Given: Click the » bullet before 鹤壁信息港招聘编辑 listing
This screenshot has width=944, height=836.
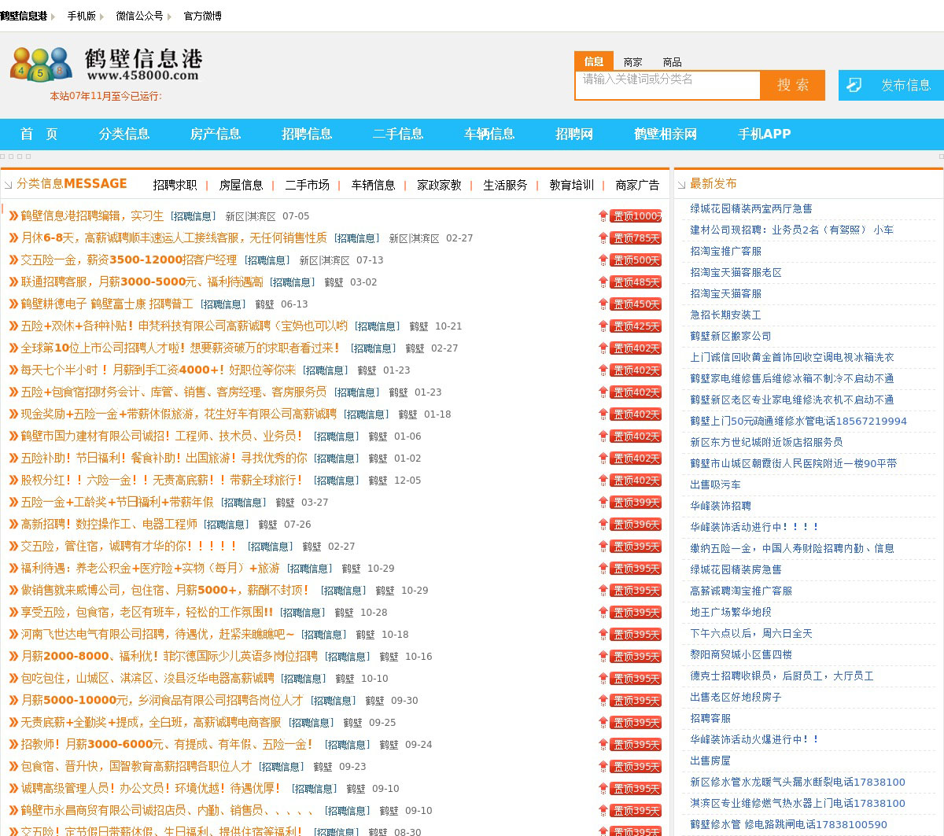Looking at the screenshot, I should click(13, 216).
